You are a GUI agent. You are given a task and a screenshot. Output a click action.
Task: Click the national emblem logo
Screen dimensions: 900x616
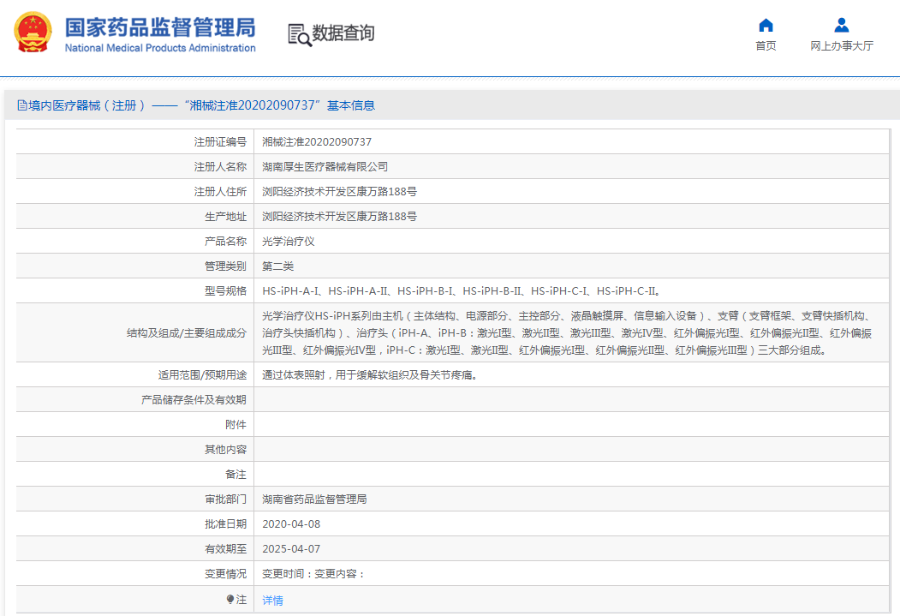(x=33, y=33)
